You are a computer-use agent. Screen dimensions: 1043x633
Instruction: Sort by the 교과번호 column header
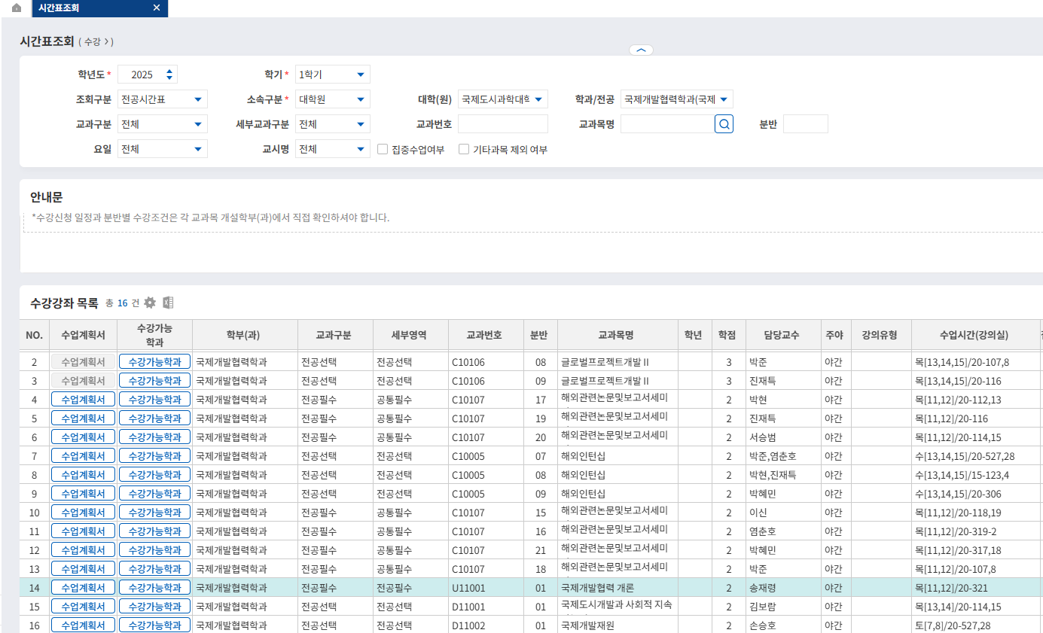point(486,335)
